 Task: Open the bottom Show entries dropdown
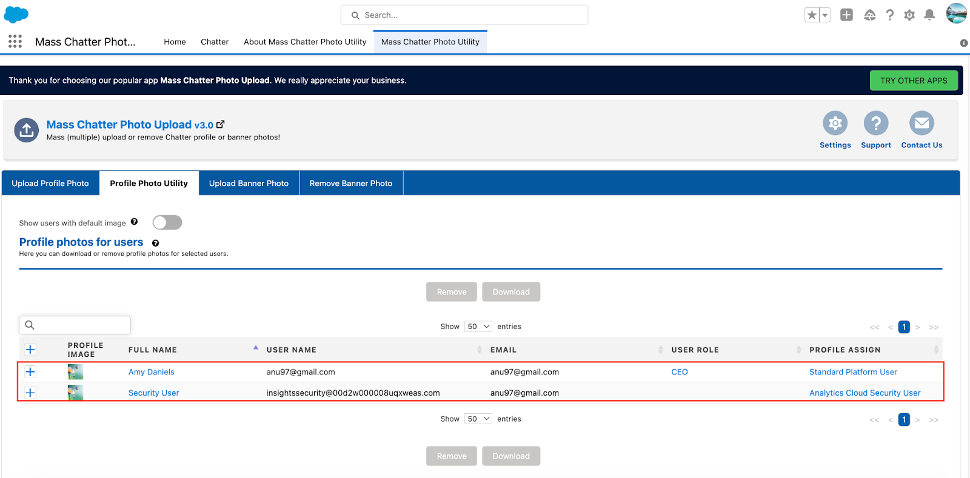tap(478, 419)
